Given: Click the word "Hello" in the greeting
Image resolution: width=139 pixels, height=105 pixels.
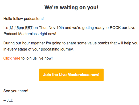Looking at the screenshot, I should (x=8, y=19).
